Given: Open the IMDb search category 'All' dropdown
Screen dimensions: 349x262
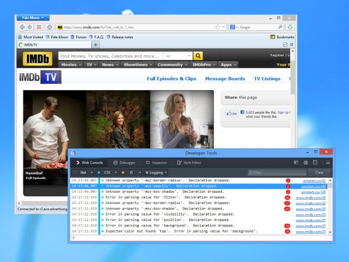Looking at the screenshot, I should point(178,56).
